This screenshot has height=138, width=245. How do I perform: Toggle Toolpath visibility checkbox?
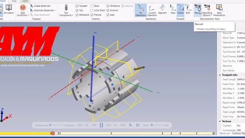click(x=77, y=6)
